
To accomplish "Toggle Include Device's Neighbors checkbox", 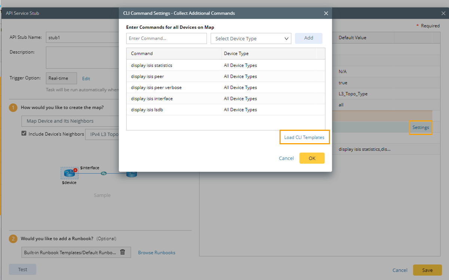I will (24, 134).
